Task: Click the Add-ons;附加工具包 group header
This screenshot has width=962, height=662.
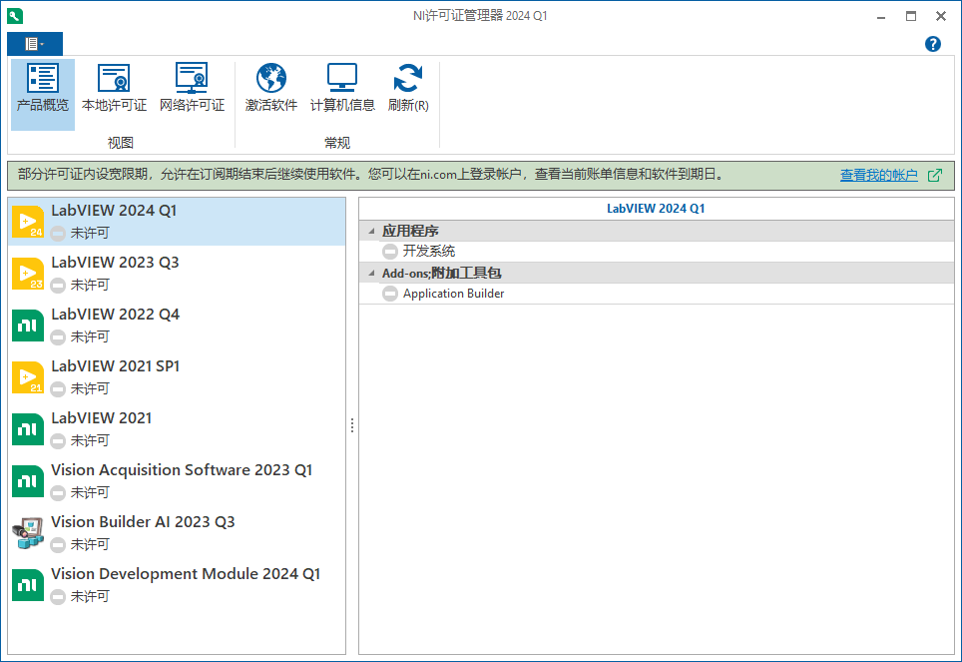Action: click(x=657, y=273)
